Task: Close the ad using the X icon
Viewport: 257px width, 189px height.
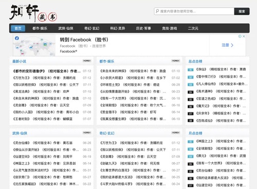Action: coord(244,36)
